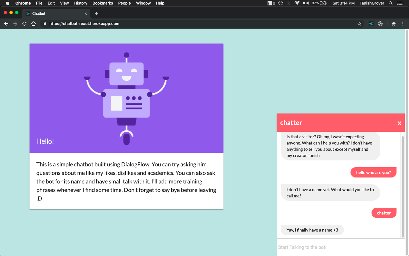This screenshot has height=256, width=409.
Task: Open the View menu
Action: click(x=64, y=3)
